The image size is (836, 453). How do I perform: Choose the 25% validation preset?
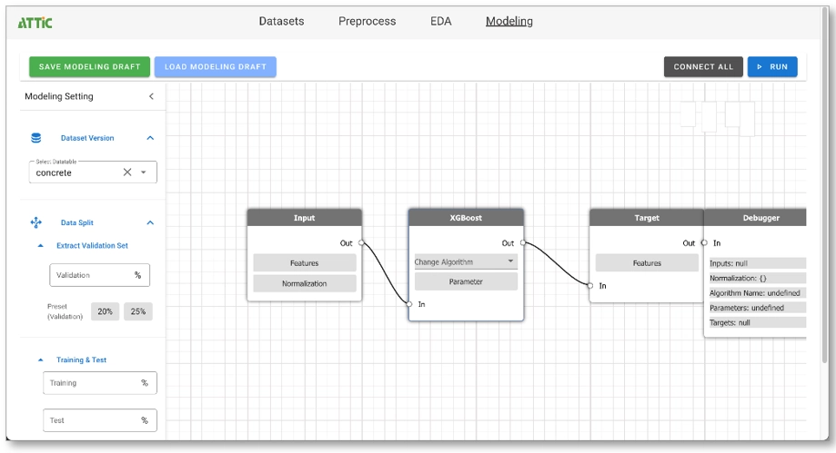[138, 311]
